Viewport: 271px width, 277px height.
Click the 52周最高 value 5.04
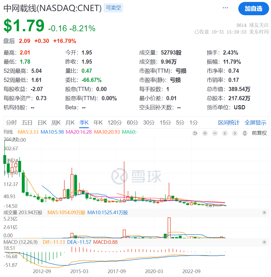pos(37,71)
